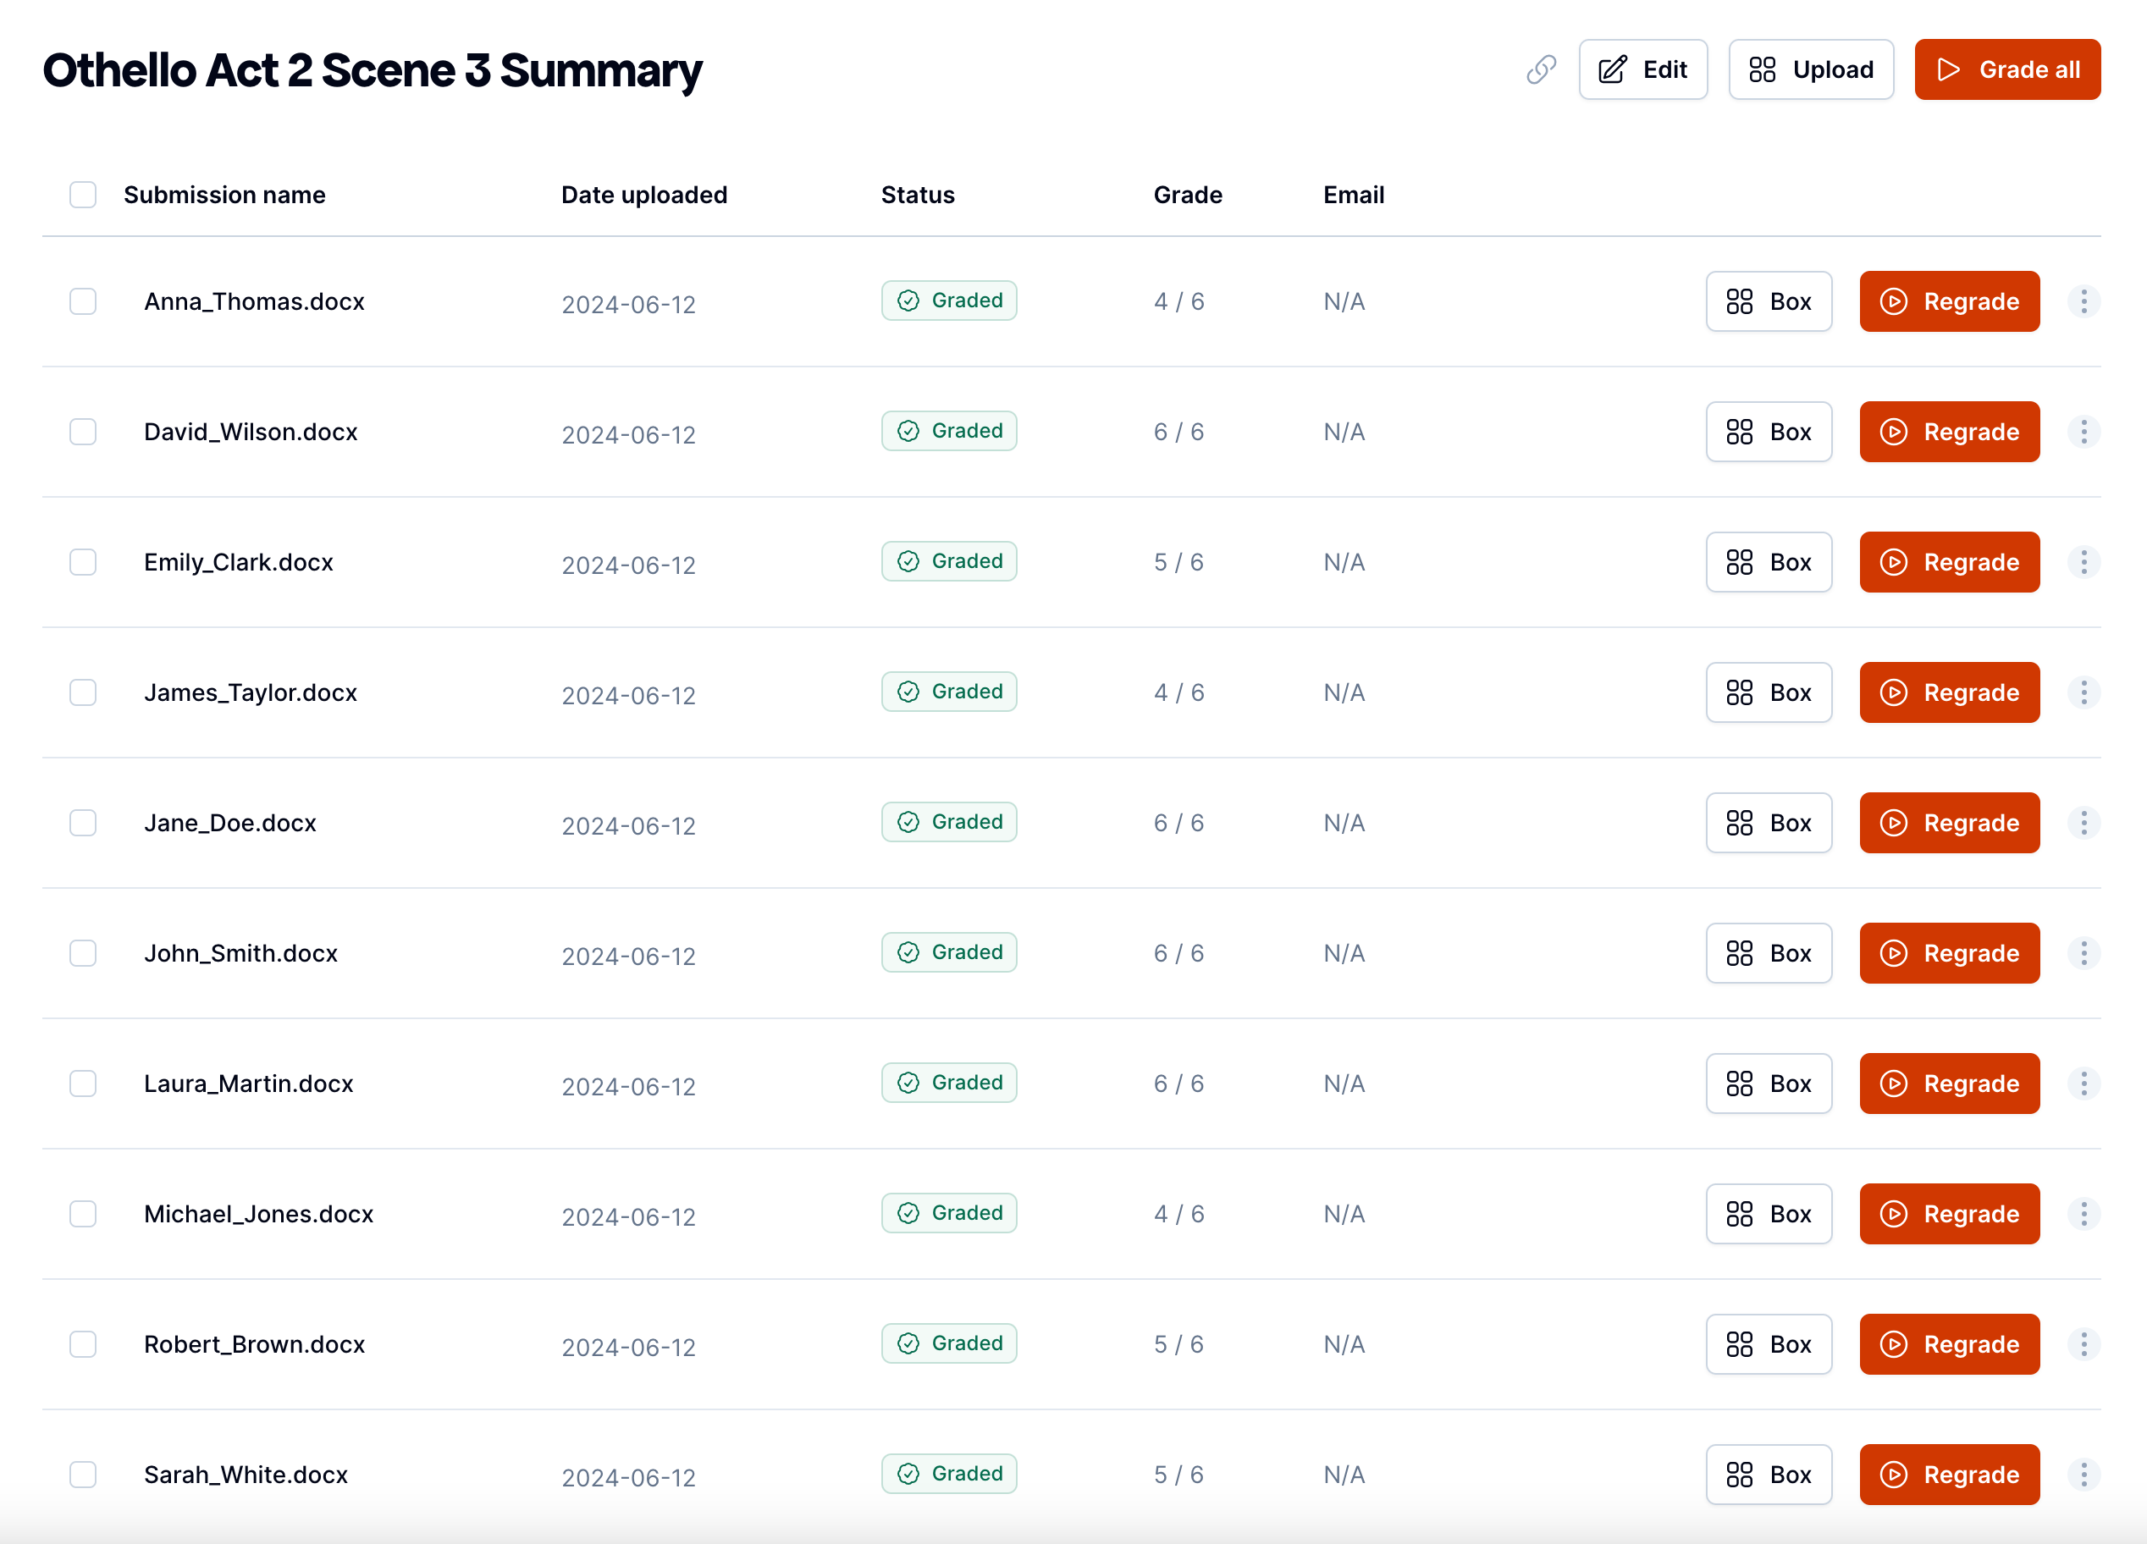The width and height of the screenshot is (2147, 1544).
Task: Click the N/A email for John_Smith.docx
Action: pyautogui.click(x=1344, y=953)
